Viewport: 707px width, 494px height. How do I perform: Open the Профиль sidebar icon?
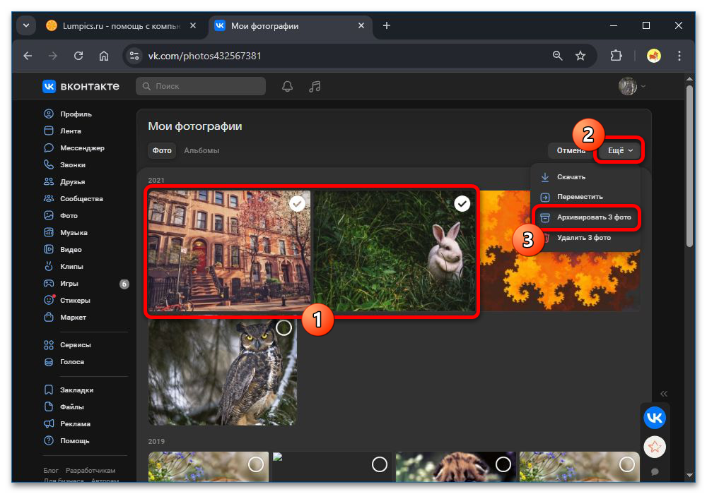(x=49, y=114)
